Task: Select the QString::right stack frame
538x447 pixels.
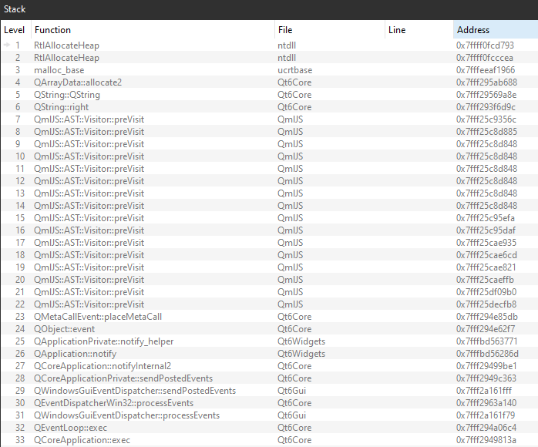Action: pyautogui.click(x=60, y=107)
